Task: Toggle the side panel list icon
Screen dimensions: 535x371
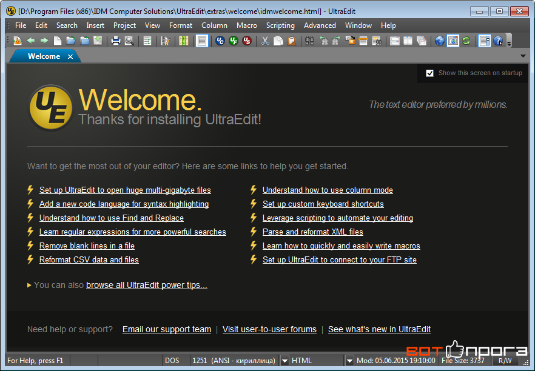Action: pyautogui.click(x=485, y=41)
